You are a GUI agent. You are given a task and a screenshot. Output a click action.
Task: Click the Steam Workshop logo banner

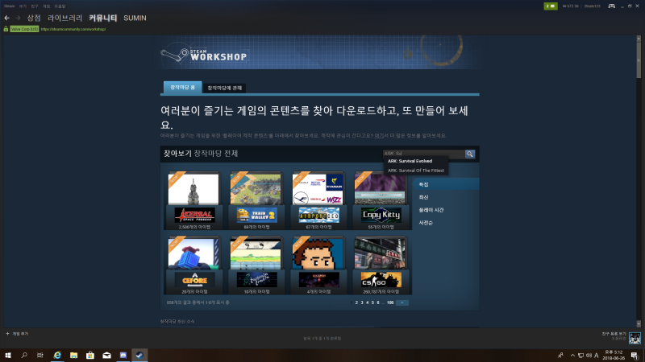click(x=204, y=55)
